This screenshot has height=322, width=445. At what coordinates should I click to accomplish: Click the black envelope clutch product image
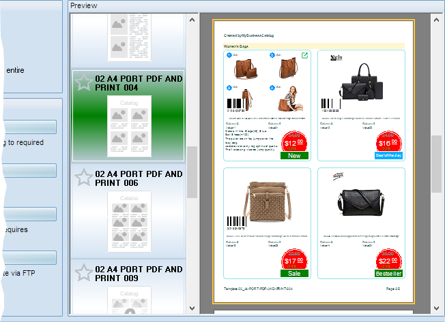361,203
